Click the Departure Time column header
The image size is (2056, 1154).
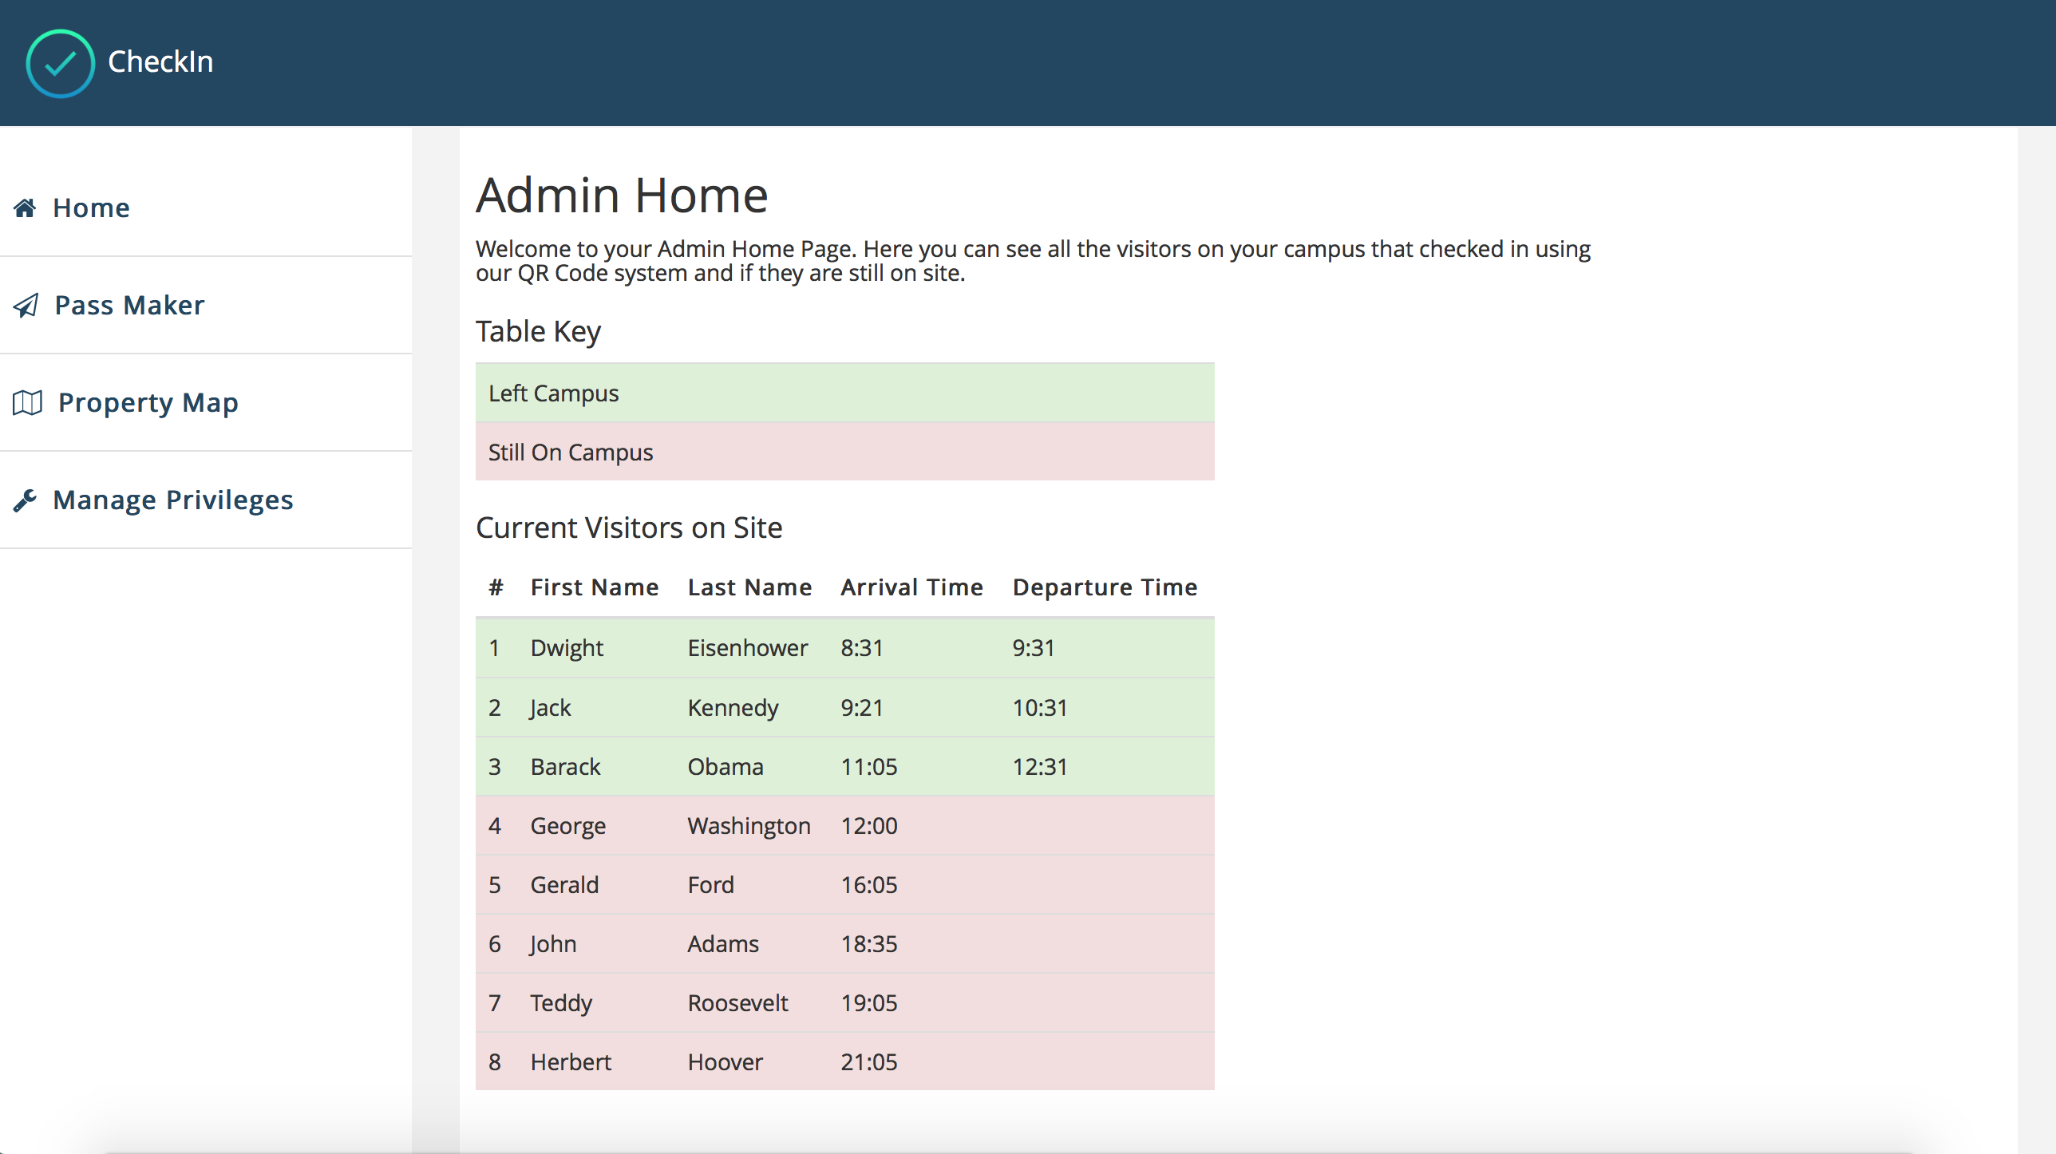tap(1105, 587)
